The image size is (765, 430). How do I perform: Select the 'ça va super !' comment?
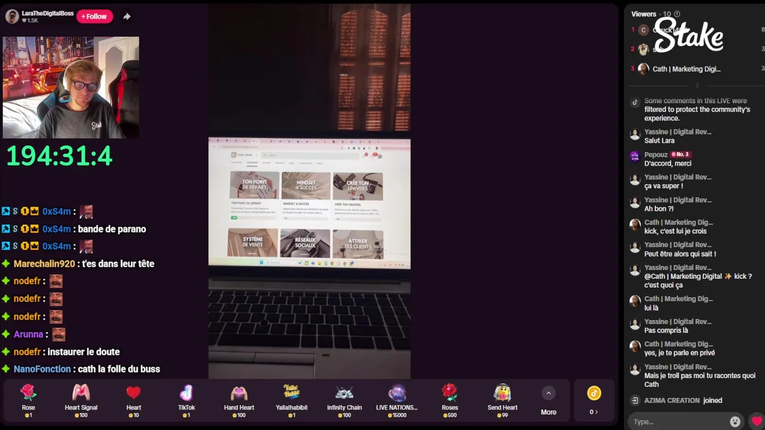pyautogui.click(x=663, y=186)
